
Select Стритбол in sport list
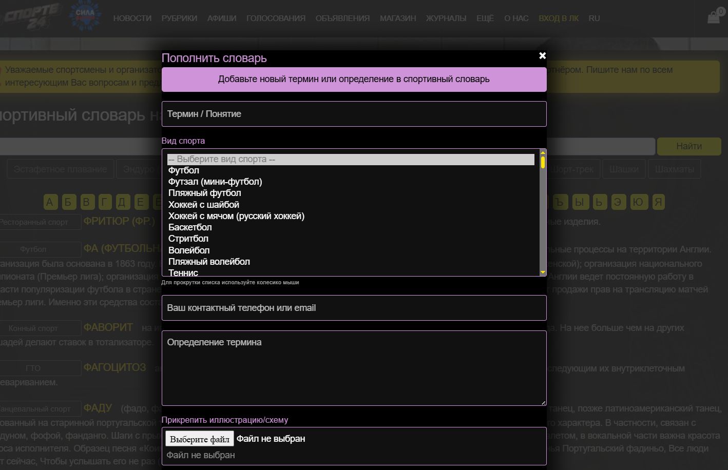click(351, 239)
